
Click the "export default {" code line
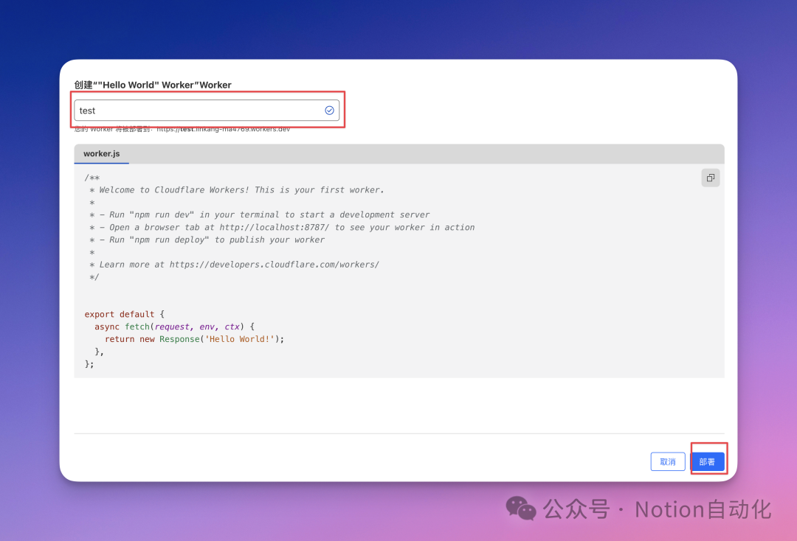pos(125,314)
